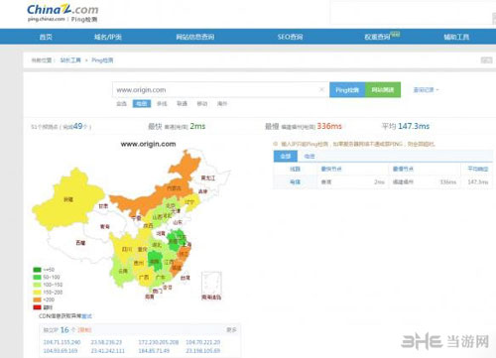This screenshot has height=358, width=496.
Task: Click the 336ms cell in the table row
Action: coord(448,182)
